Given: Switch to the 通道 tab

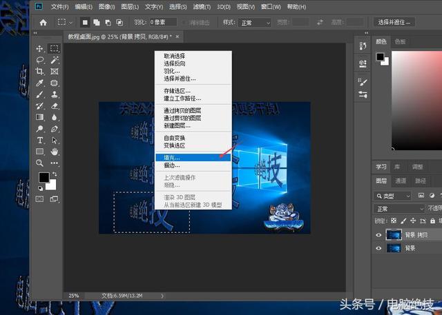Looking at the screenshot, I should coord(401,181).
